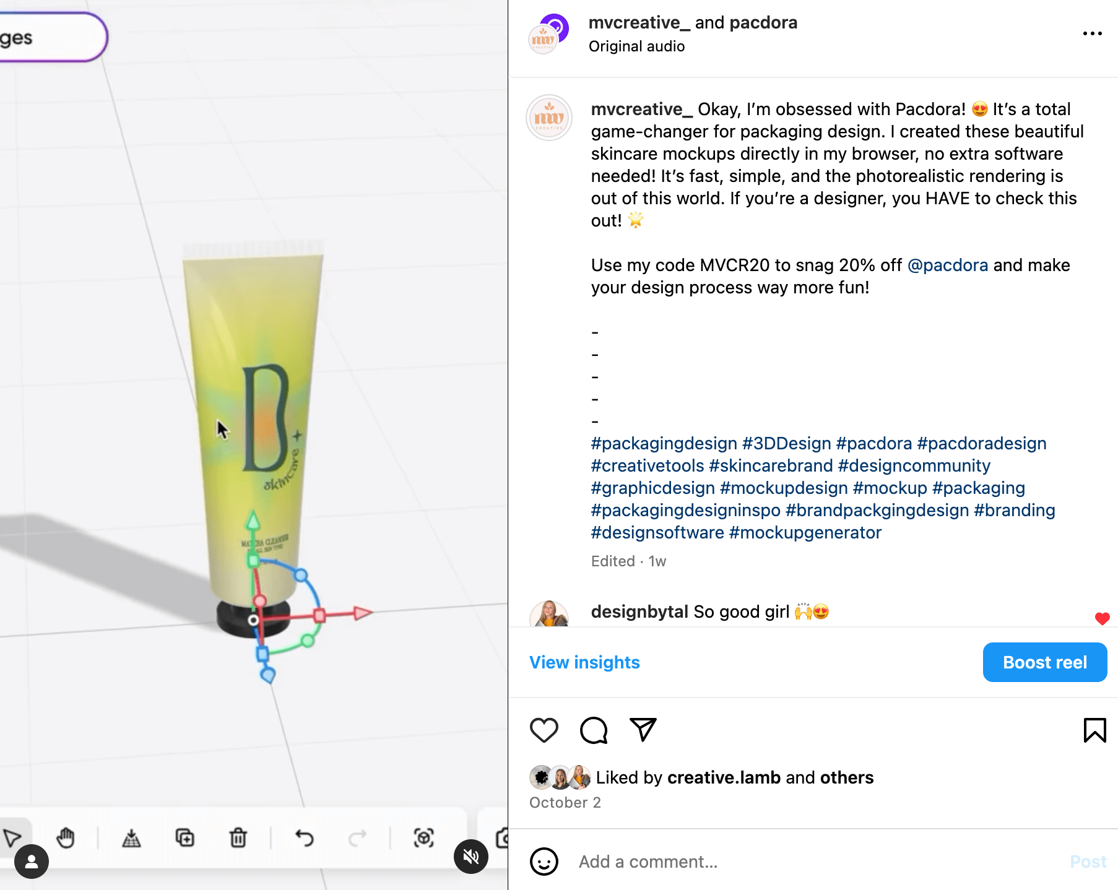Click View insights

pyautogui.click(x=584, y=662)
